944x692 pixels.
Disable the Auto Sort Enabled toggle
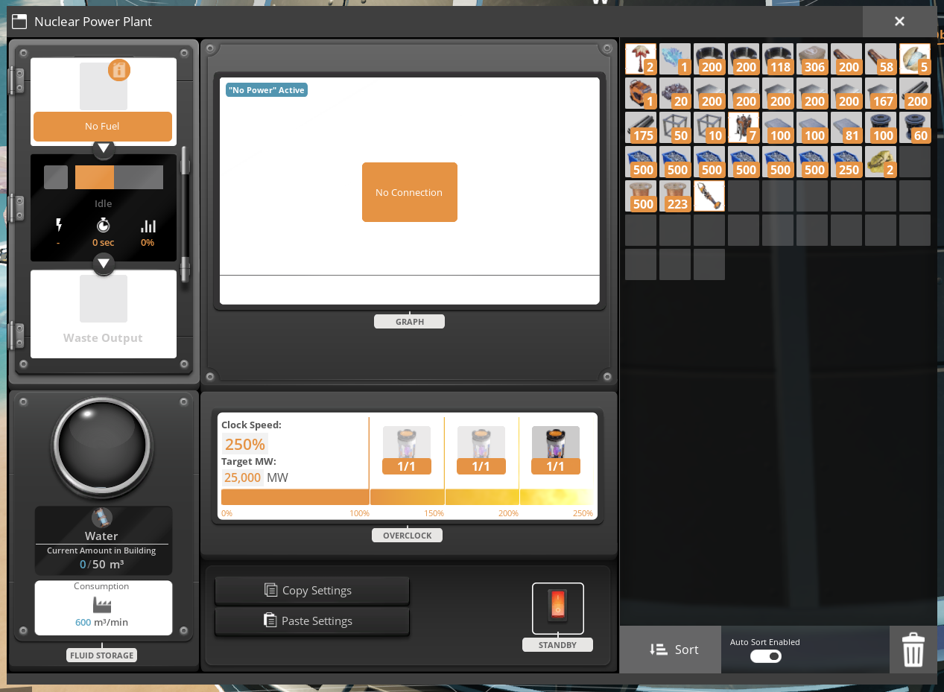click(765, 656)
